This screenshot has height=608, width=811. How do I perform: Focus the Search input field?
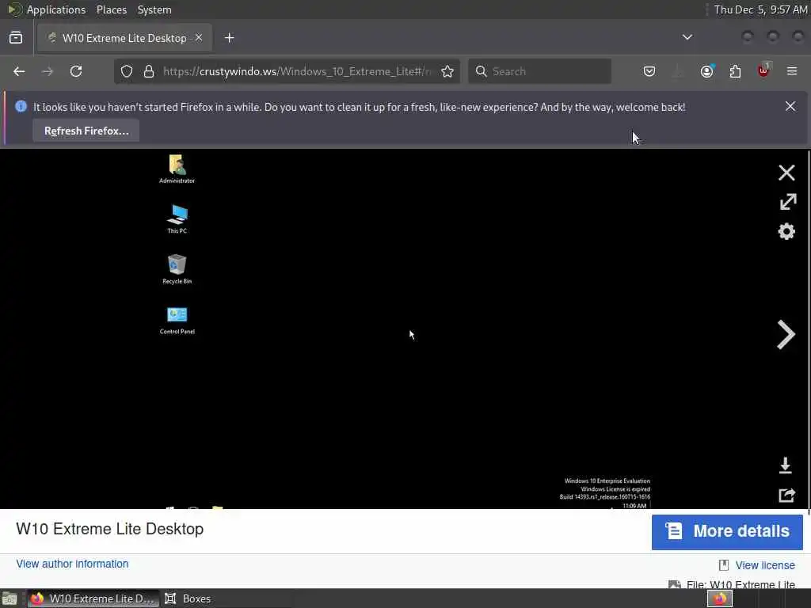point(539,71)
